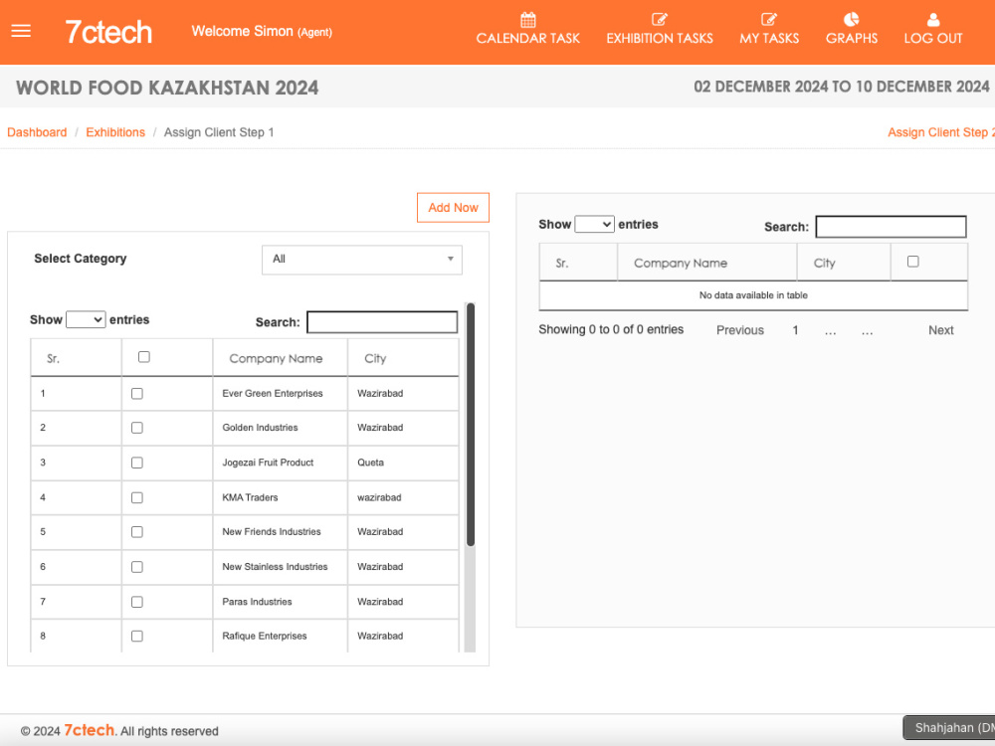This screenshot has width=995, height=746.
Task: Open Exhibition Tasks from the header
Action: [660, 29]
